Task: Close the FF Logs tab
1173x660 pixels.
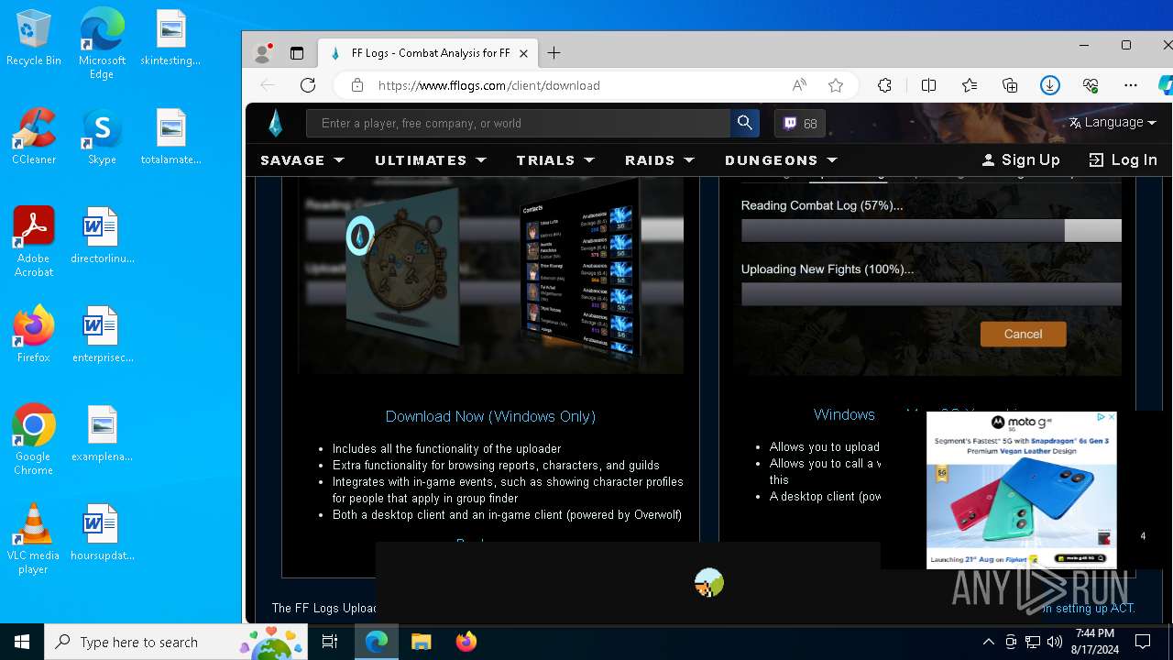Action: 523,53
